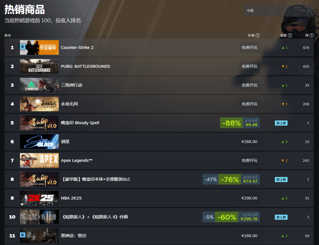Open the PUBG: BATTLEGROUNDS thumbnail

39,66
